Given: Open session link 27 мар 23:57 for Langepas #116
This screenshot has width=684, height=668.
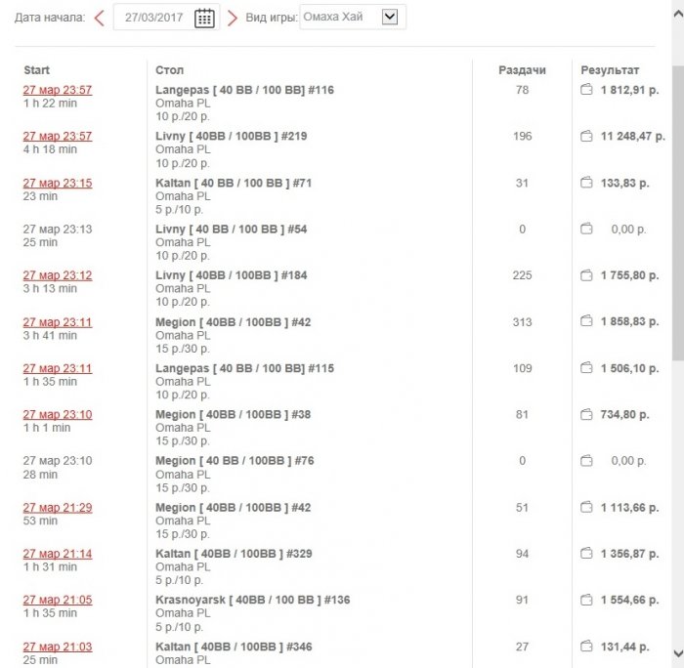Looking at the screenshot, I should tap(58, 90).
